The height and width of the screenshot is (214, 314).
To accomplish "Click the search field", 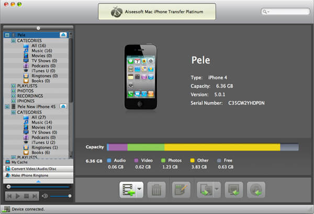I will point(285,12).
